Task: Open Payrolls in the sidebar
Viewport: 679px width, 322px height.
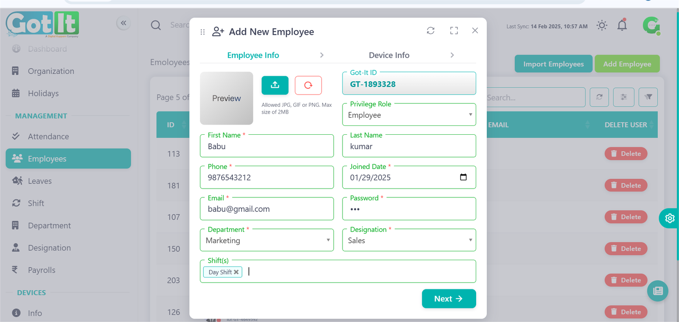Action: pos(42,270)
